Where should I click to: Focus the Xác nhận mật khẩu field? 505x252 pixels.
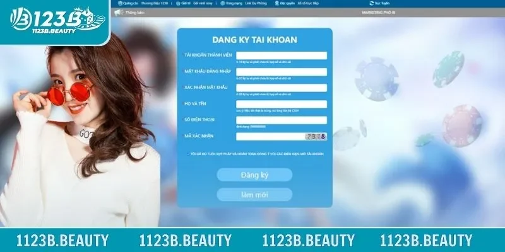coord(281,88)
